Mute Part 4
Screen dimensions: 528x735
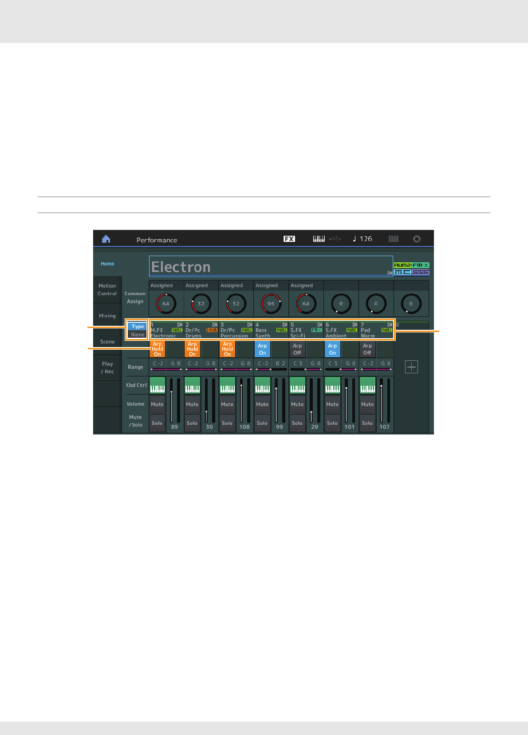262,404
